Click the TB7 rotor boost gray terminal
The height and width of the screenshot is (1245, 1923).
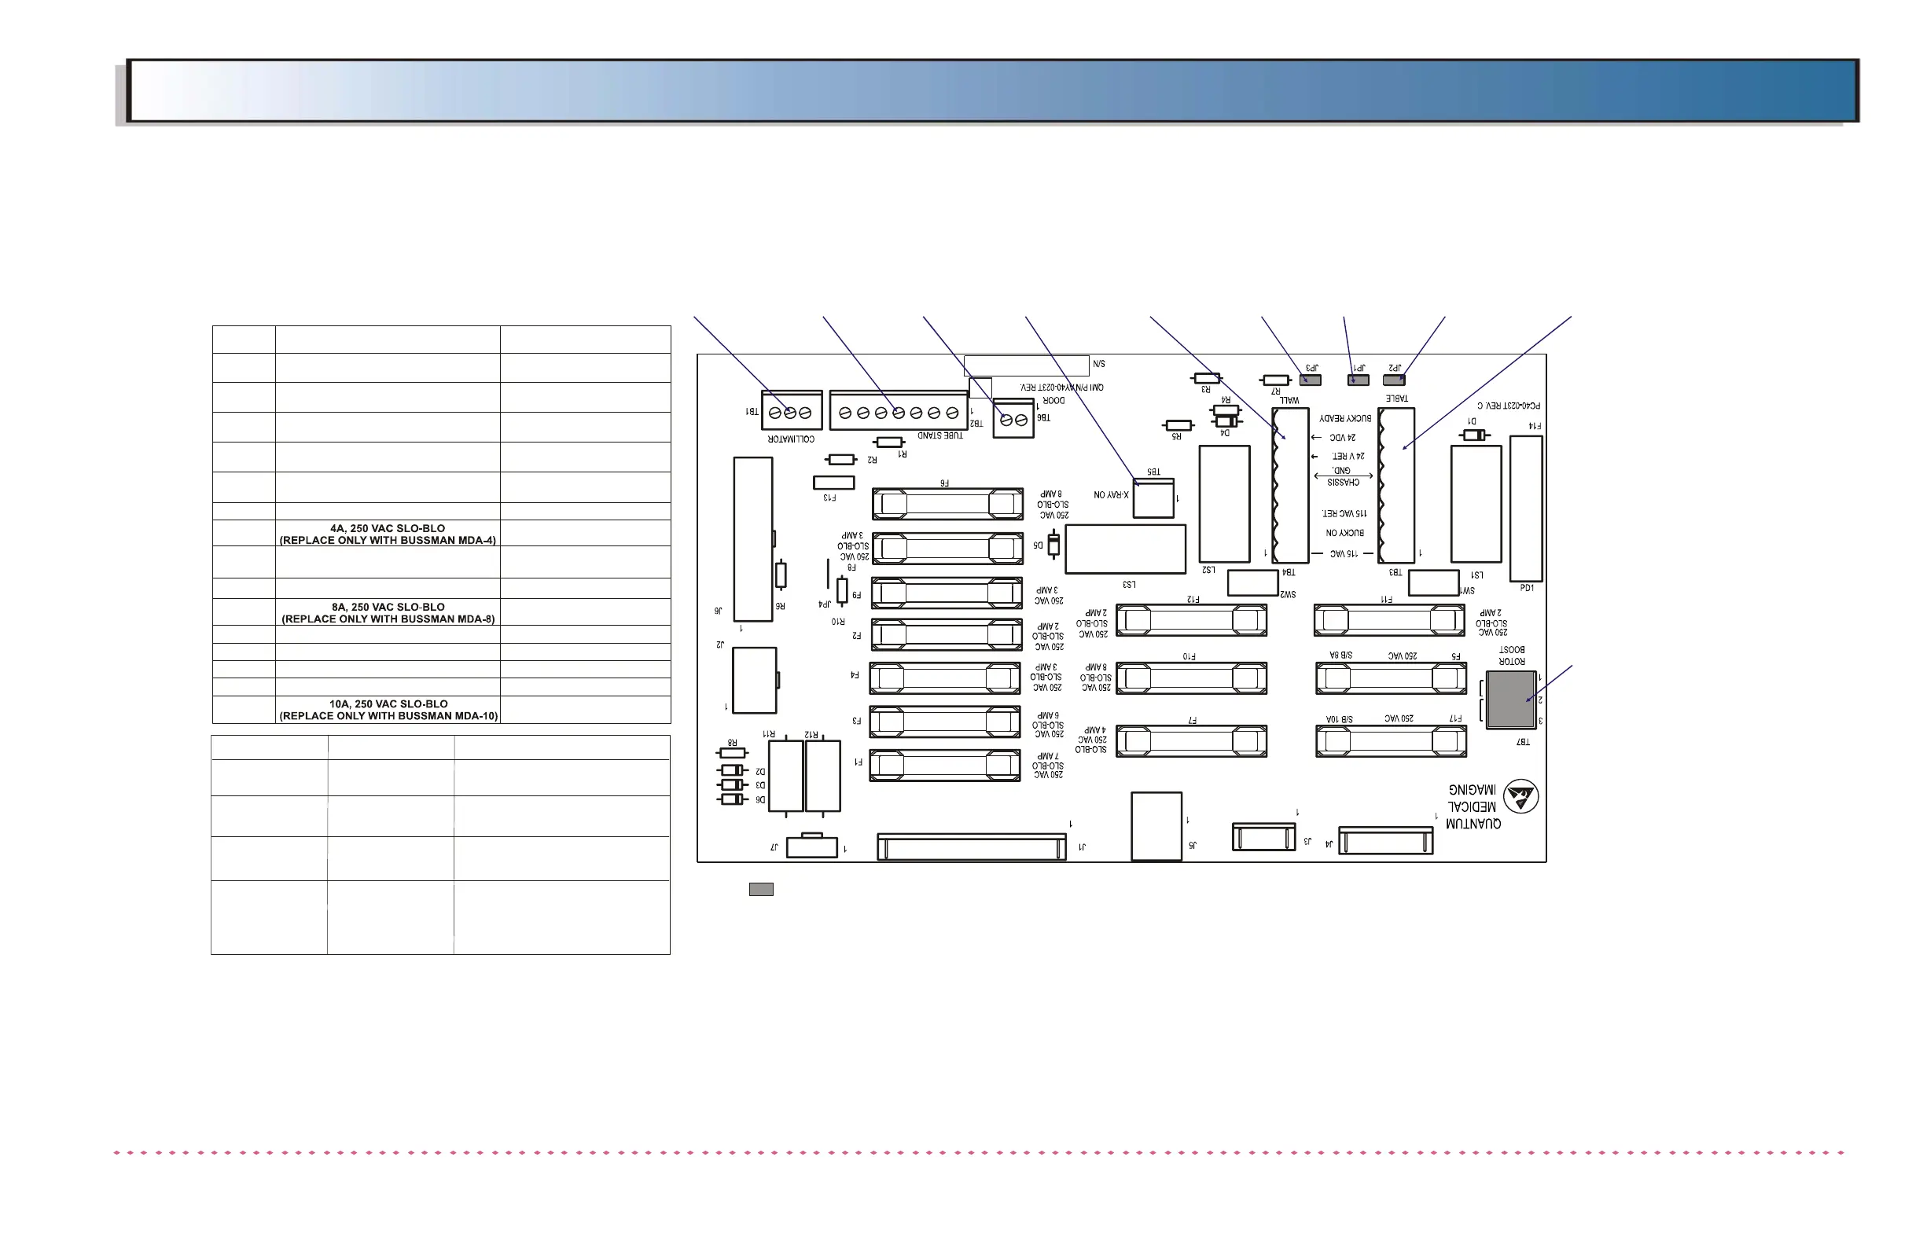click(1510, 700)
